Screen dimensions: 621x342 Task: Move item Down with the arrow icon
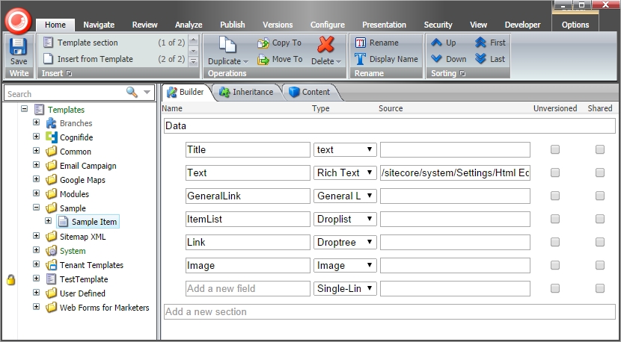coord(436,59)
